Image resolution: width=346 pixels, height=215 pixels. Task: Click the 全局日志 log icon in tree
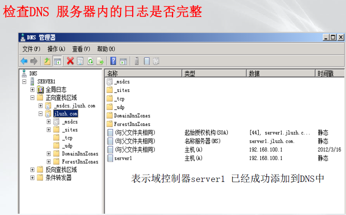(x=40, y=89)
